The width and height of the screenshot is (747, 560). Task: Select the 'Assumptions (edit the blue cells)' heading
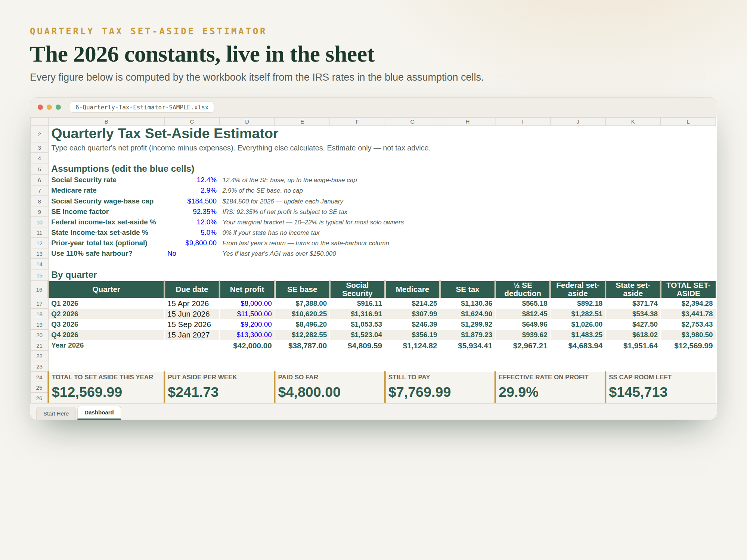[x=123, y=169]
